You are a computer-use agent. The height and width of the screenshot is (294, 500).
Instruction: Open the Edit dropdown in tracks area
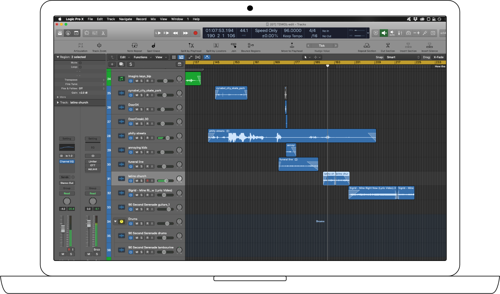pos(125,57)
